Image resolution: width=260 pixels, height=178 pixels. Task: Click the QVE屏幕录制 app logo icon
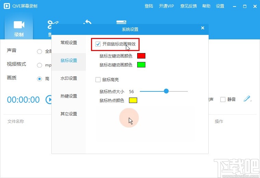pos(7,6)
